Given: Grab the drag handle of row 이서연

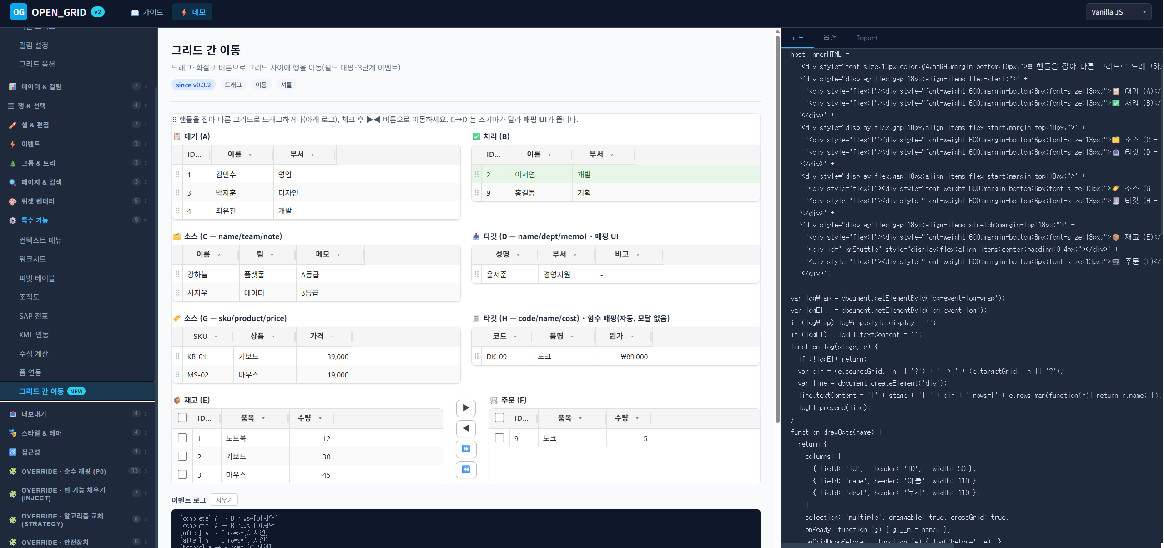Looking at the screenshot, I should [477, 174].
